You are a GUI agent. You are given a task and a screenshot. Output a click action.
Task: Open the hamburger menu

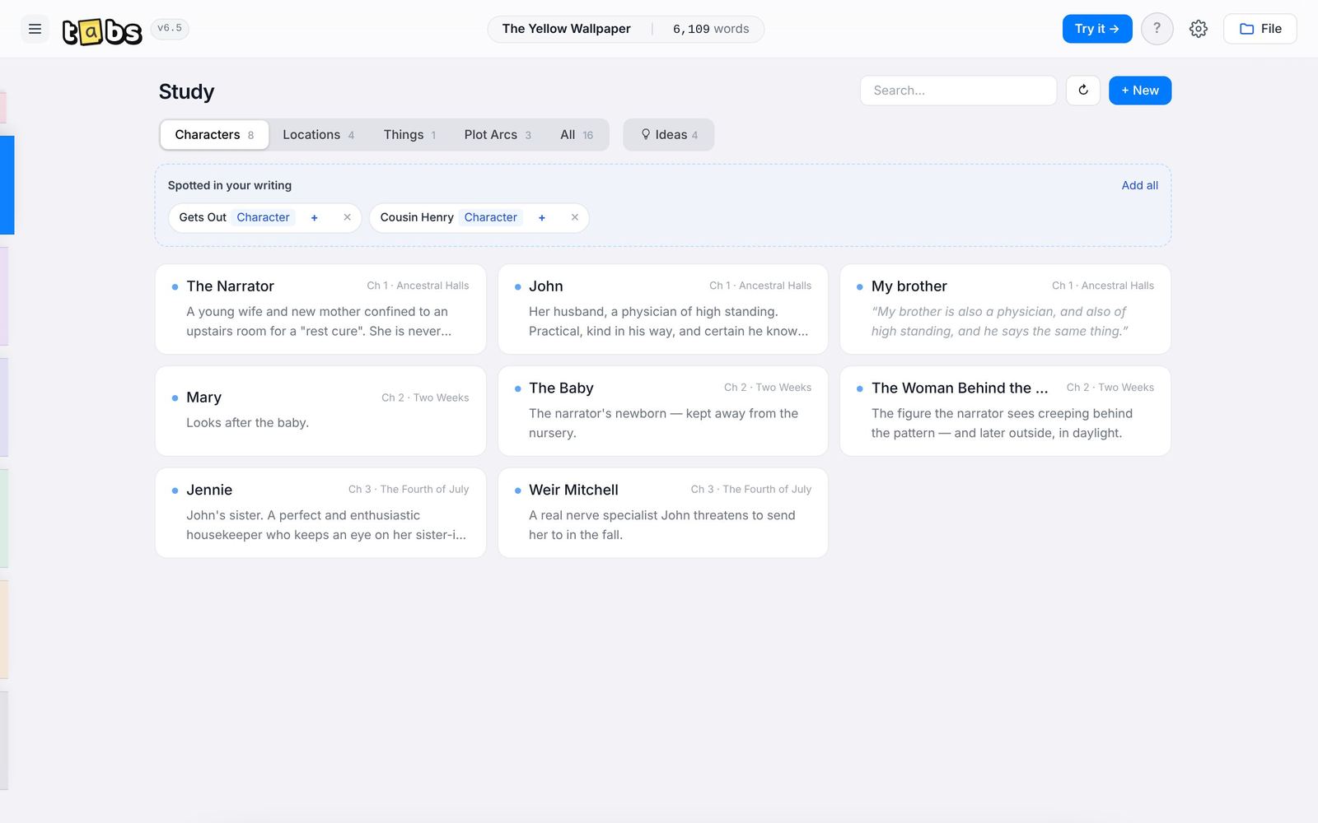tap(35, 29)
